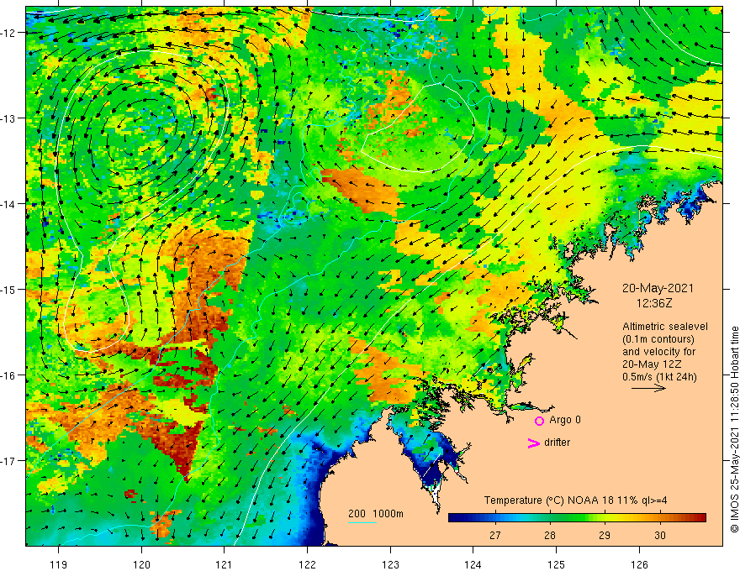Click the cyan 200m depth contour legend line
Image resolution: width=740 pixels, height=571 pixels.
click(x=362, y=522)
